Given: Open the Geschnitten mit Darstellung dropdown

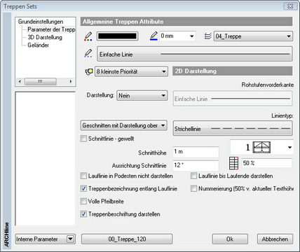Looking at the screenshot, I should click(124, 125).
